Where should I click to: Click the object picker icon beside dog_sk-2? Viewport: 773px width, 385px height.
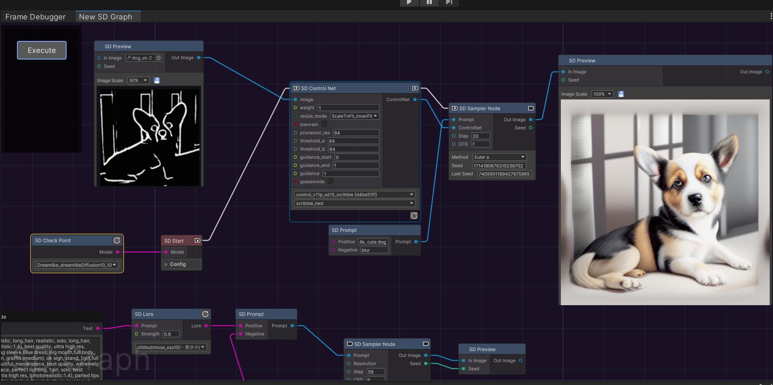[x=158, y=58]
